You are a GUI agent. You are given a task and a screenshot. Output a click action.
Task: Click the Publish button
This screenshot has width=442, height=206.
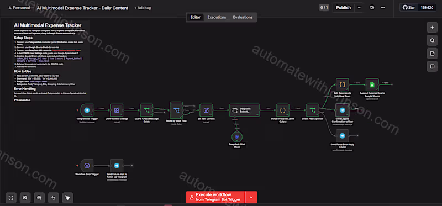pos(344,8)
